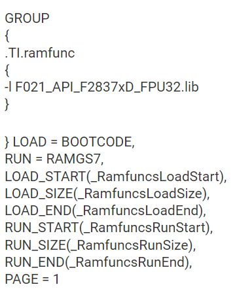
Task: Click the -l option before library name
Action: (x=9, y=87)
